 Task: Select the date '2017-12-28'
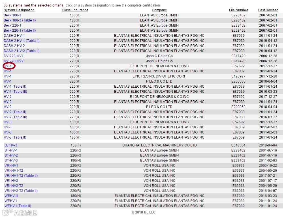tap(268, 76)
